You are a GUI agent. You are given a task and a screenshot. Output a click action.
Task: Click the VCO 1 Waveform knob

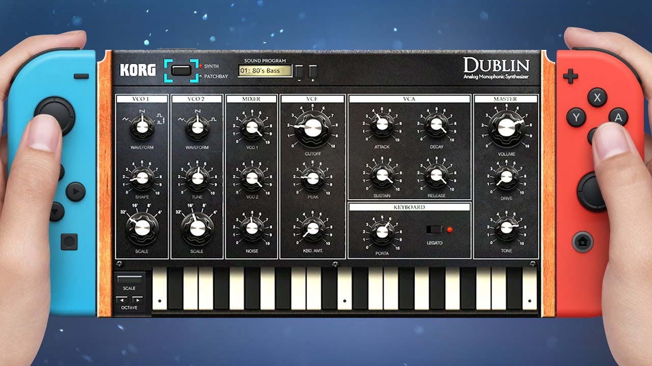click(x=142, y=127)
